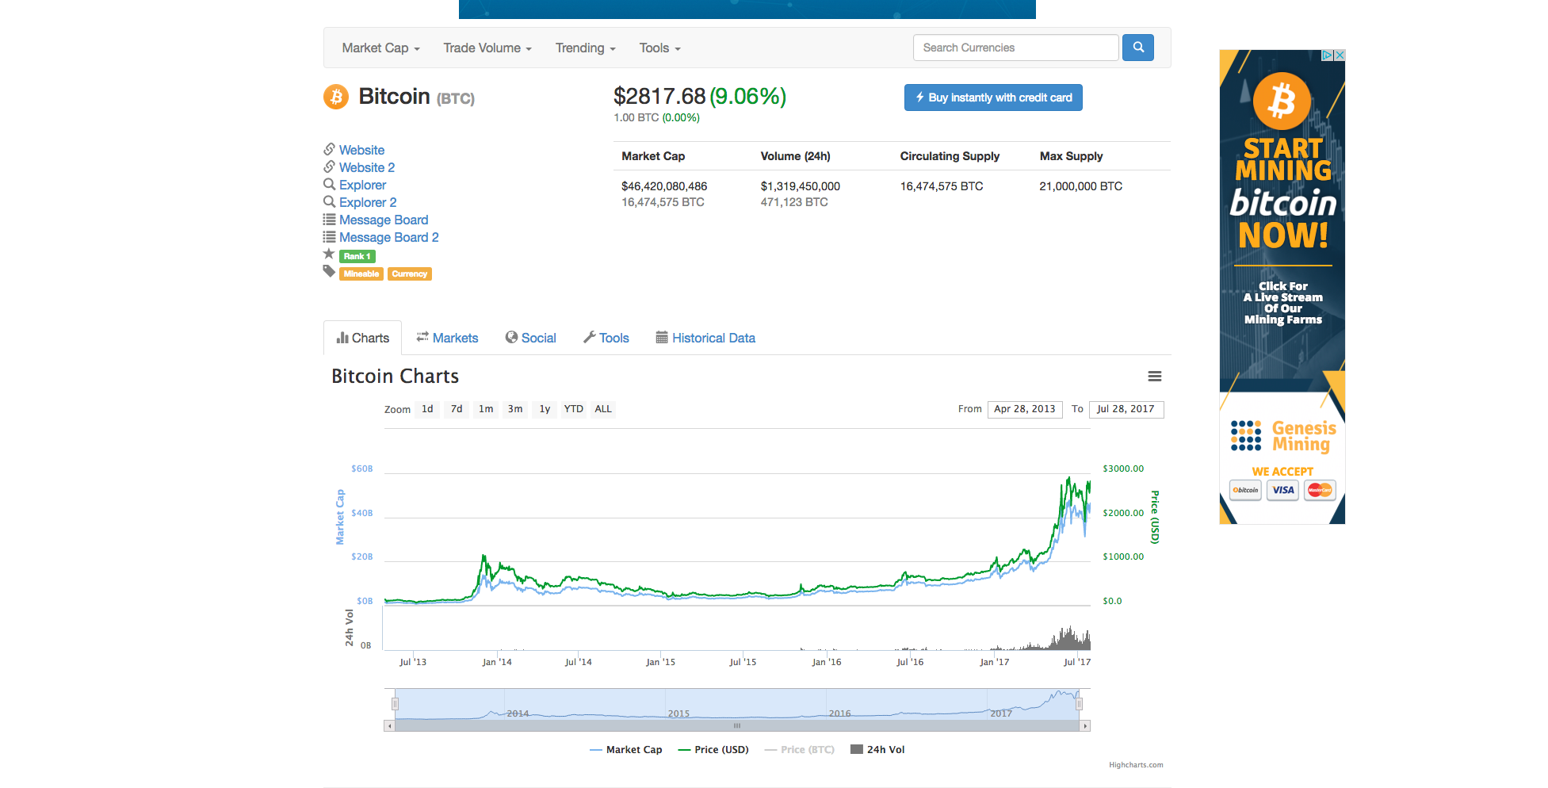Click the Volume value $1,319,450,000
The image size is (1548, 788).
coord(801,186)
